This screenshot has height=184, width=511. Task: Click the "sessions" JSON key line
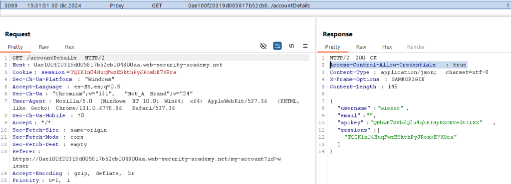coord(359,130)
